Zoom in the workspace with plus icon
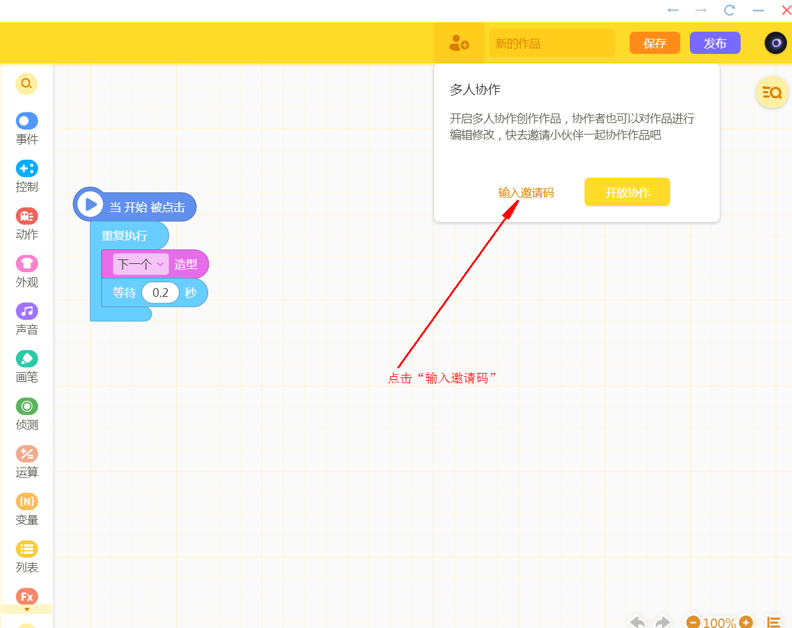 tap(746, 622)
